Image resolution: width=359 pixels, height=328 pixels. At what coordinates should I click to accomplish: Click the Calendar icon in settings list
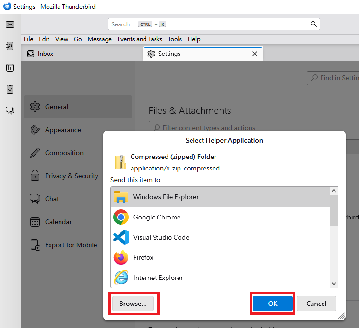[35, 222]
